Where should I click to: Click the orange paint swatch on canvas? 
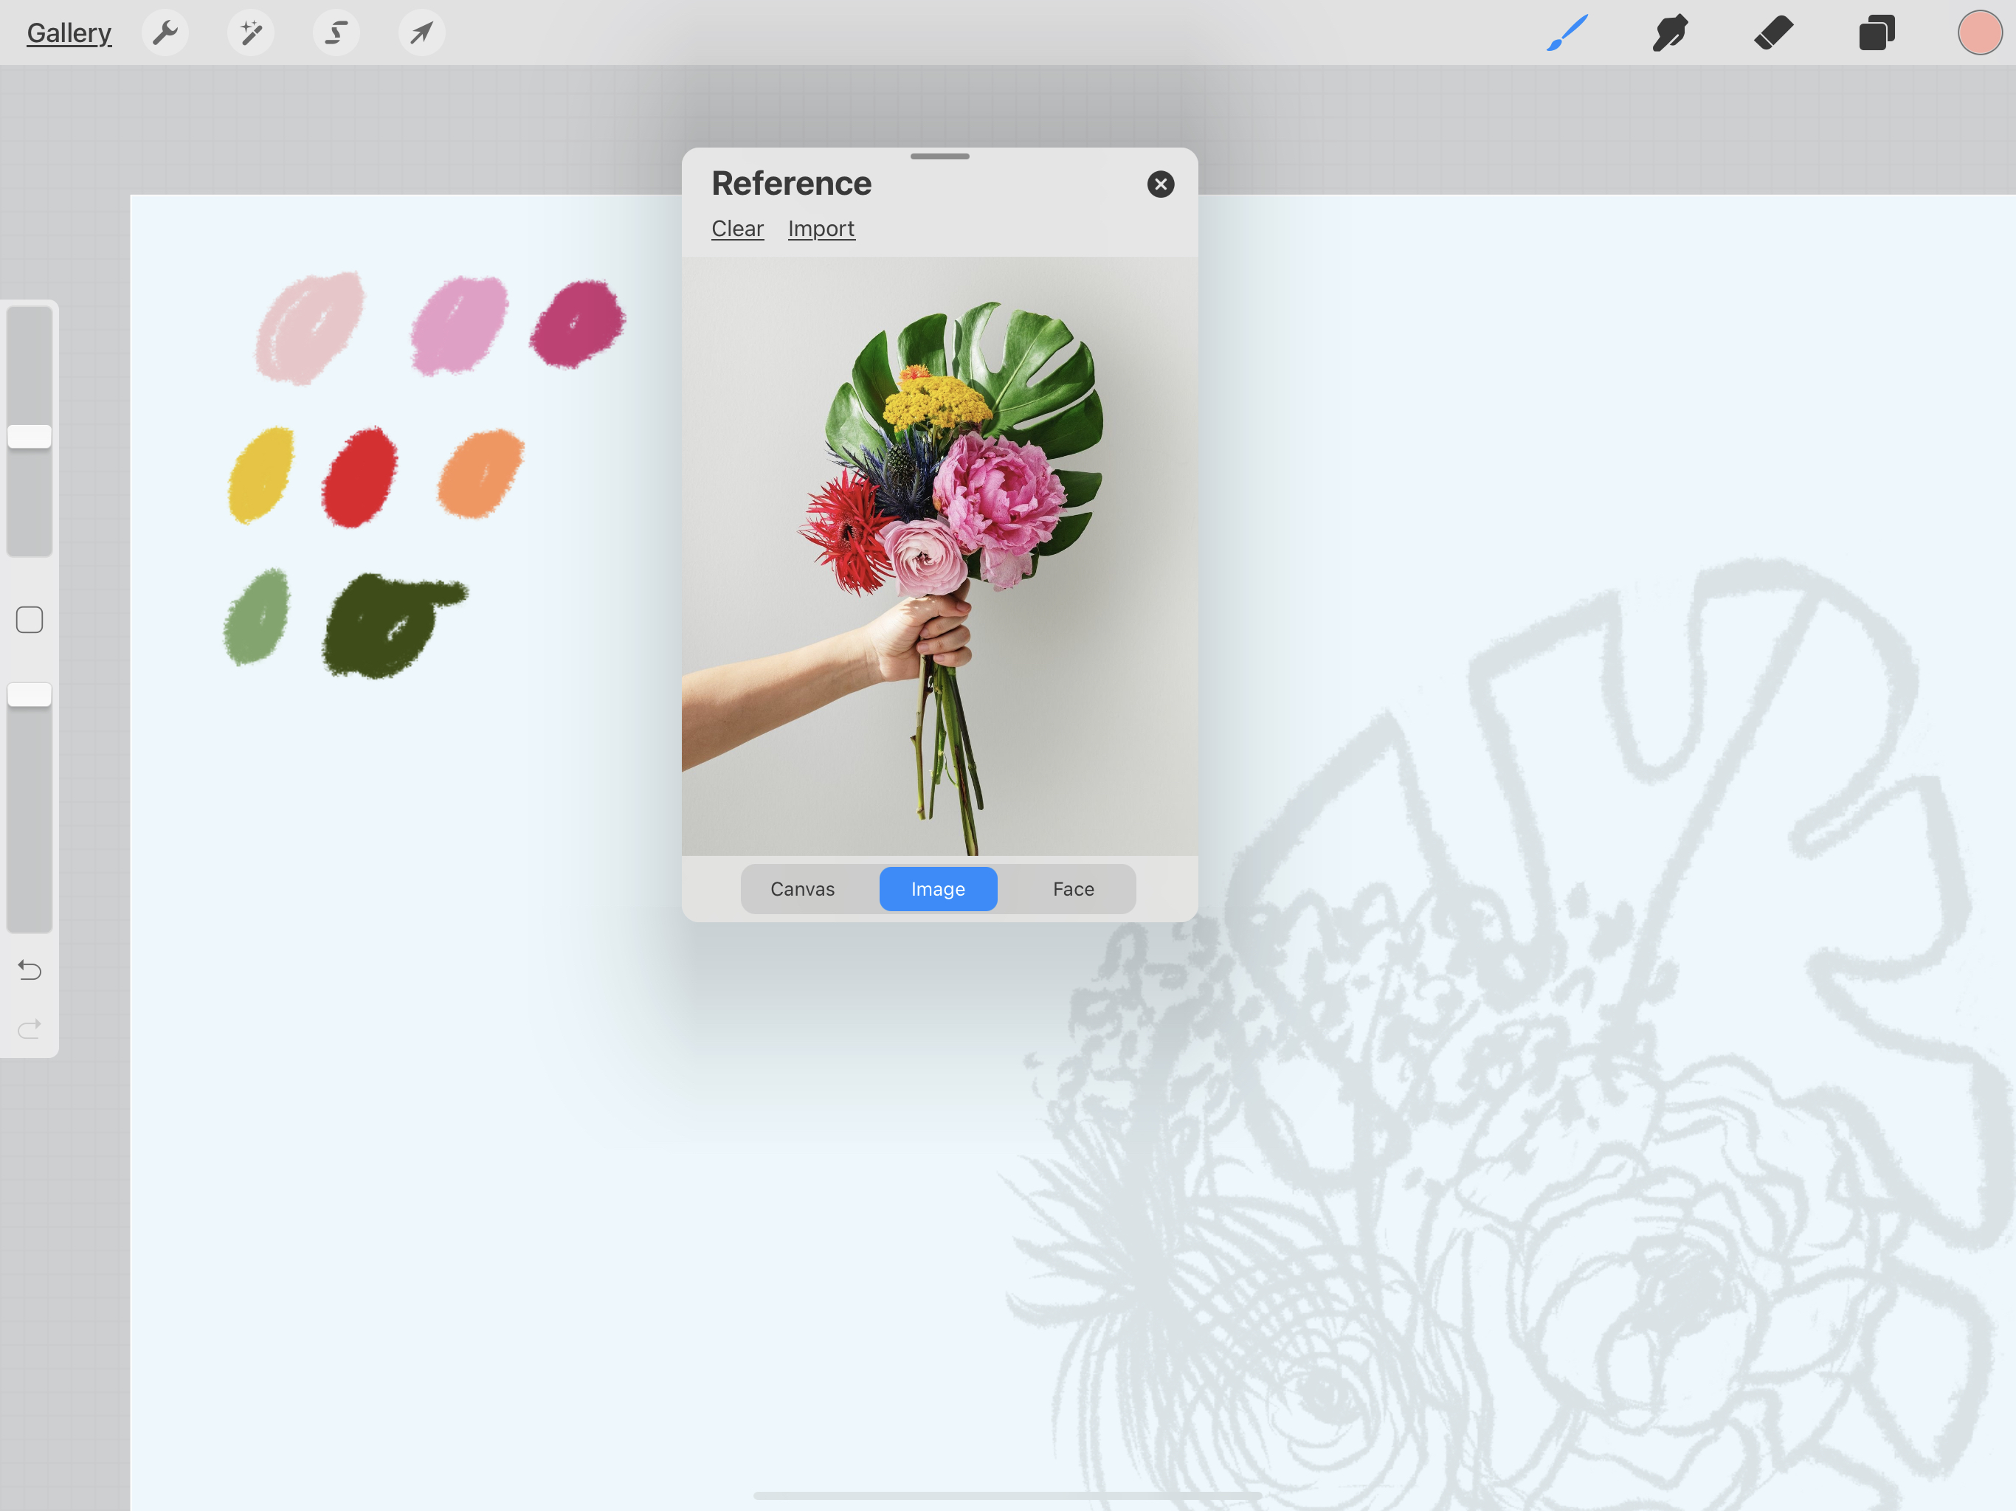(x=481, y=474)
